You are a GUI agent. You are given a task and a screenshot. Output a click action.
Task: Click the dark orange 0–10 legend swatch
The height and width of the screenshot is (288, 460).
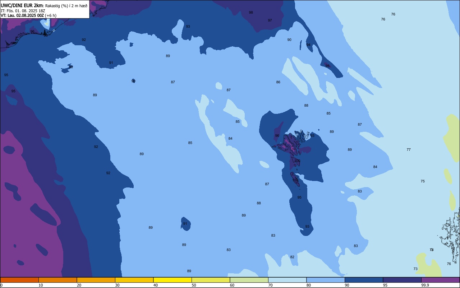pos(19,280)
